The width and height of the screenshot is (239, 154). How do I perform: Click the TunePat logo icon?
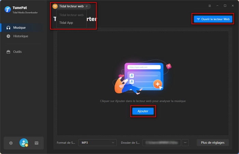8,9
